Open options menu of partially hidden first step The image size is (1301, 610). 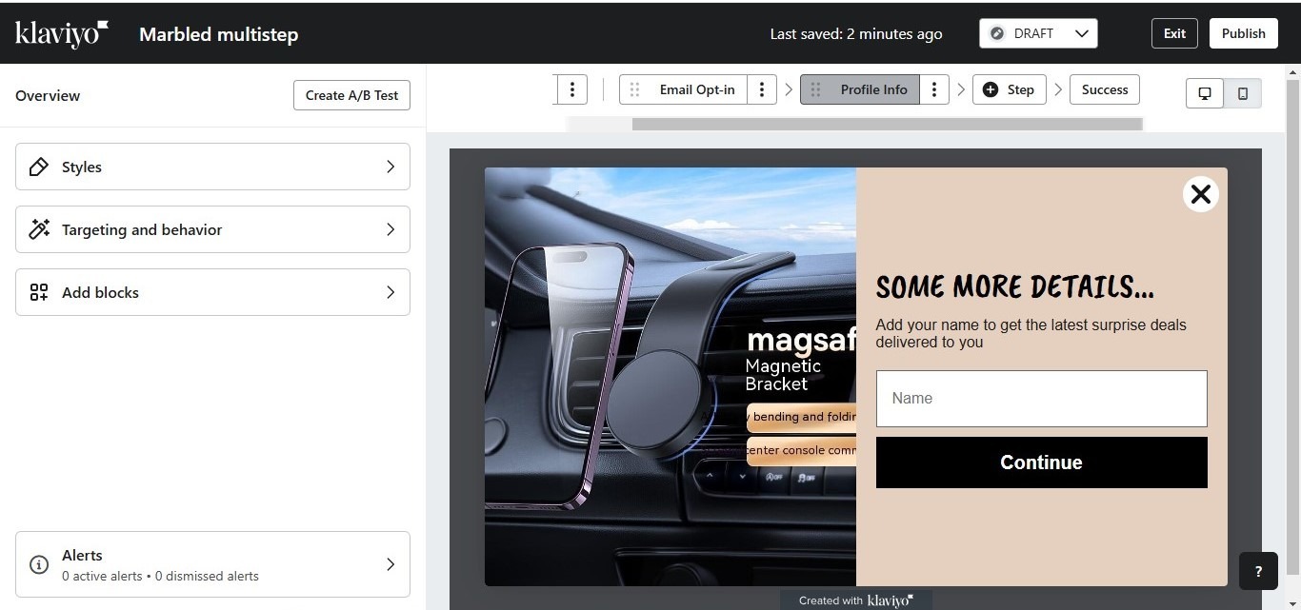[571, 89]
